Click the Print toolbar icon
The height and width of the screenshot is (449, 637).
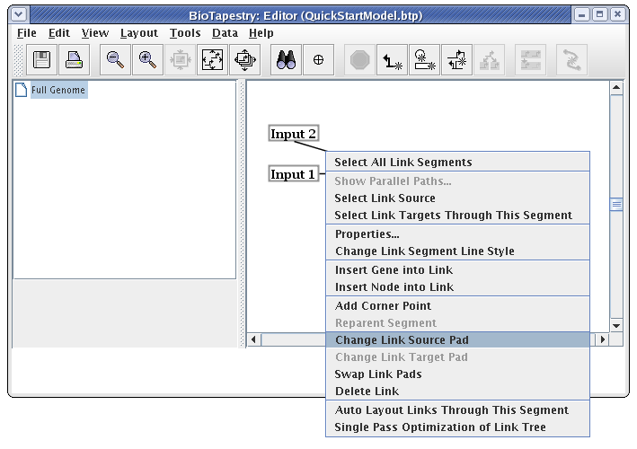[74, 60]
